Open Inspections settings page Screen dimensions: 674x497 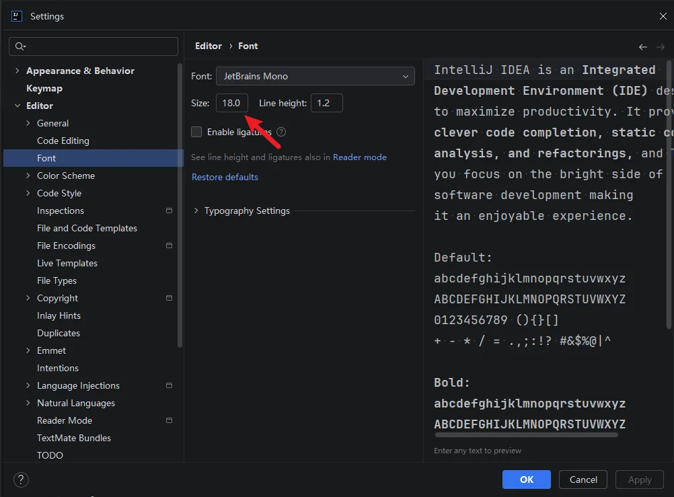click(61, 211)
